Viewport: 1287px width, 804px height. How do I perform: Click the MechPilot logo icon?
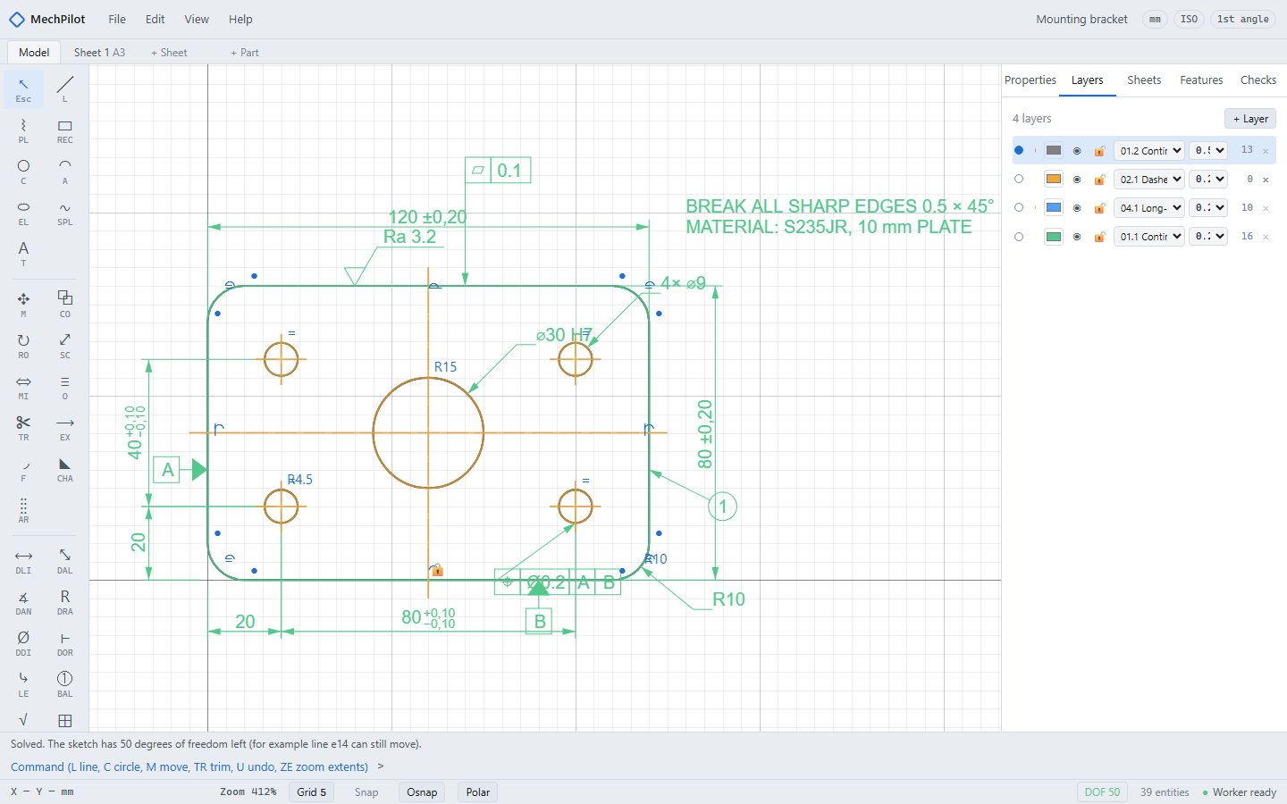[x=16, y=19]
